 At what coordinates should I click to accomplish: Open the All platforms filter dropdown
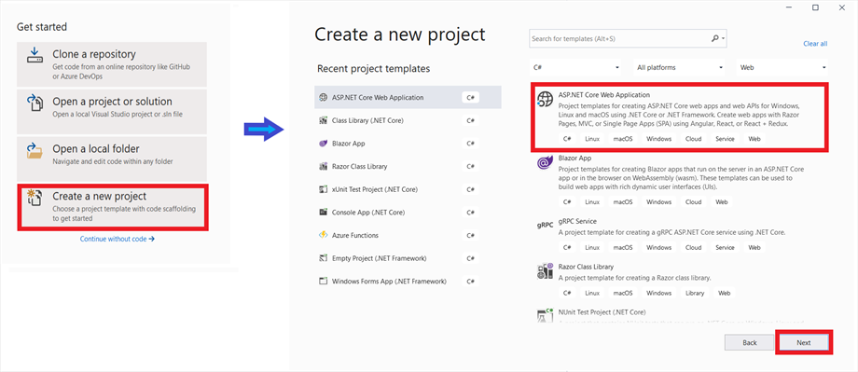679,67
